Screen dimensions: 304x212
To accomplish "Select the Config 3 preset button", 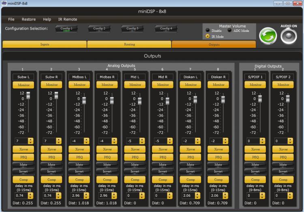I will pyautogui.click(x=132, y=29).
